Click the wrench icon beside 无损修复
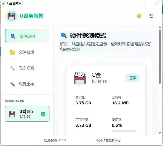The image size is (163, 146). tap(12, 68)
